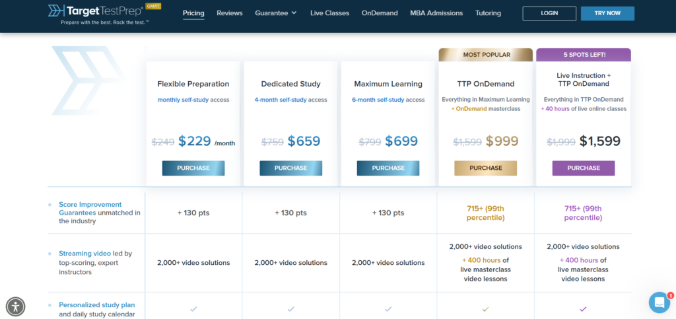This screenshot has width=676, height=319.
Task: Purchase the TTP OnDemand $999 plan
Action: coord(485,168)
